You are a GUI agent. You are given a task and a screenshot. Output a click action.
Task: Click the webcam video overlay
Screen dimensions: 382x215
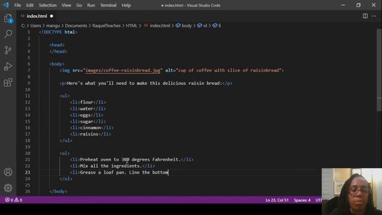(352, 192)
